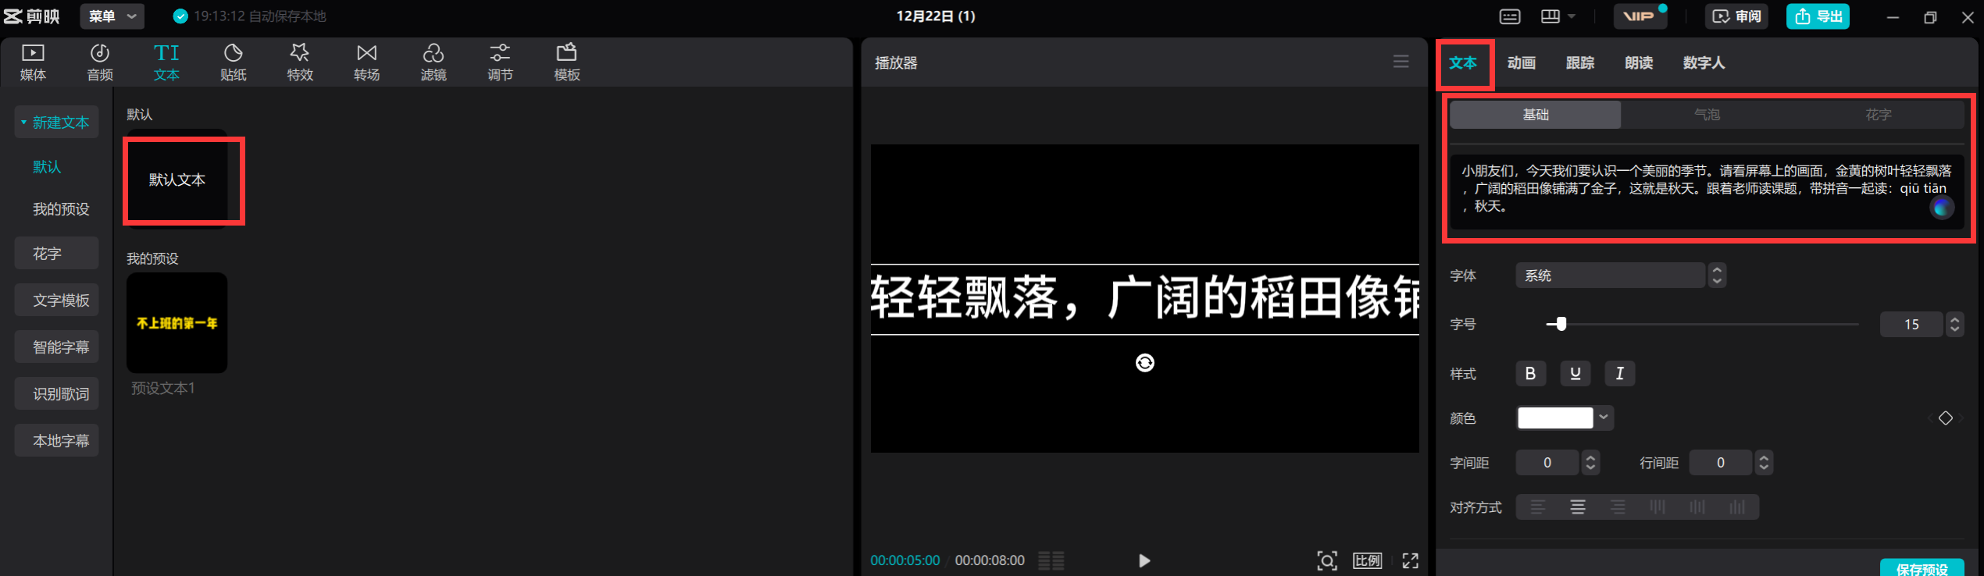Click the font list stepper arrows
Screen dimensions: 1984x576
coord(1717,276)
